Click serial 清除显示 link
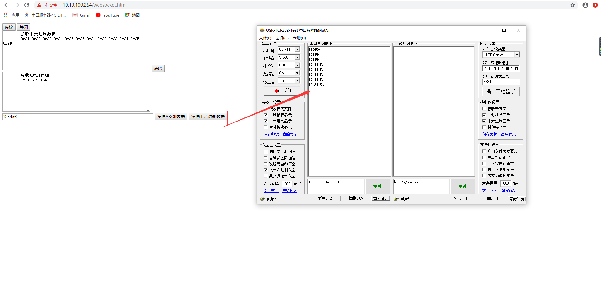 tap(290, 134)
